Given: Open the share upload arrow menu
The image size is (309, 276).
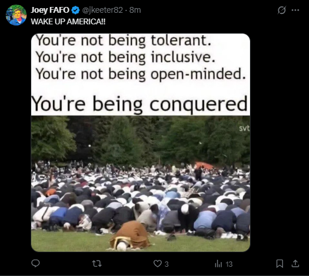Looking at the screenshot, I should (x=295, y=264).
